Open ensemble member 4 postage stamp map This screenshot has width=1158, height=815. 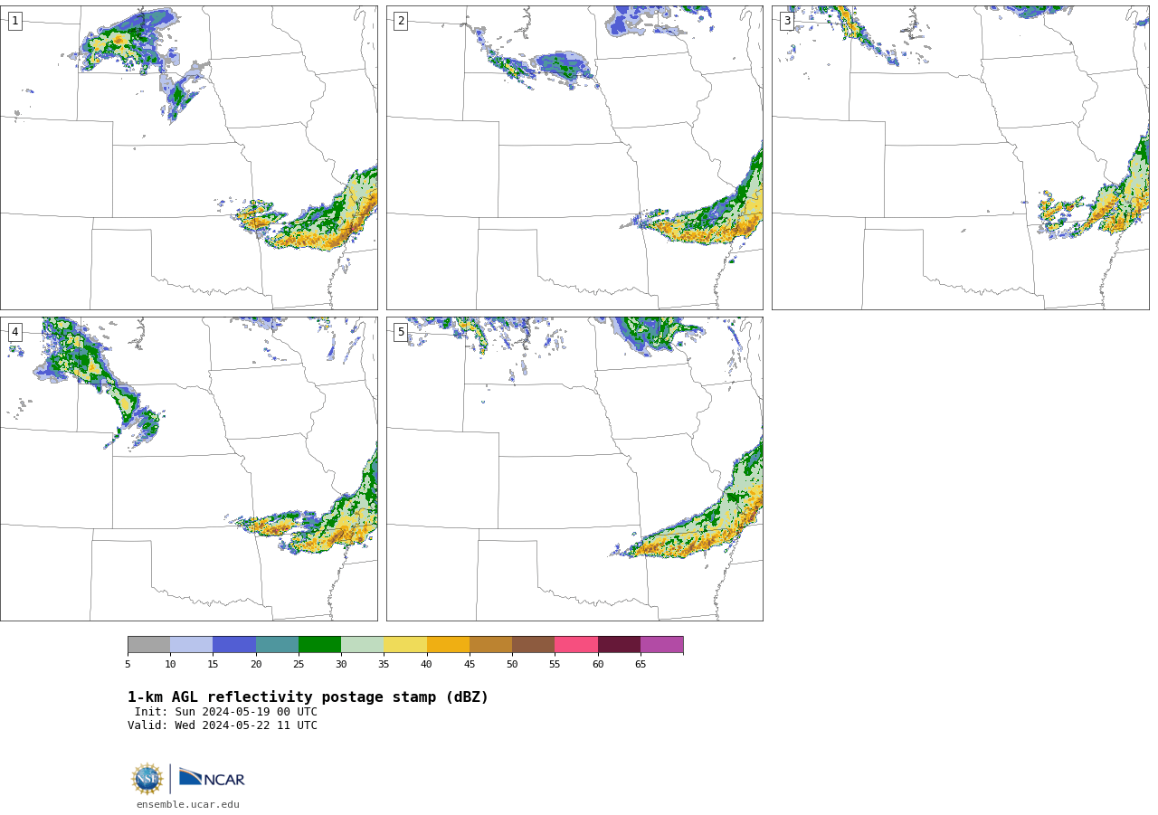188,469
